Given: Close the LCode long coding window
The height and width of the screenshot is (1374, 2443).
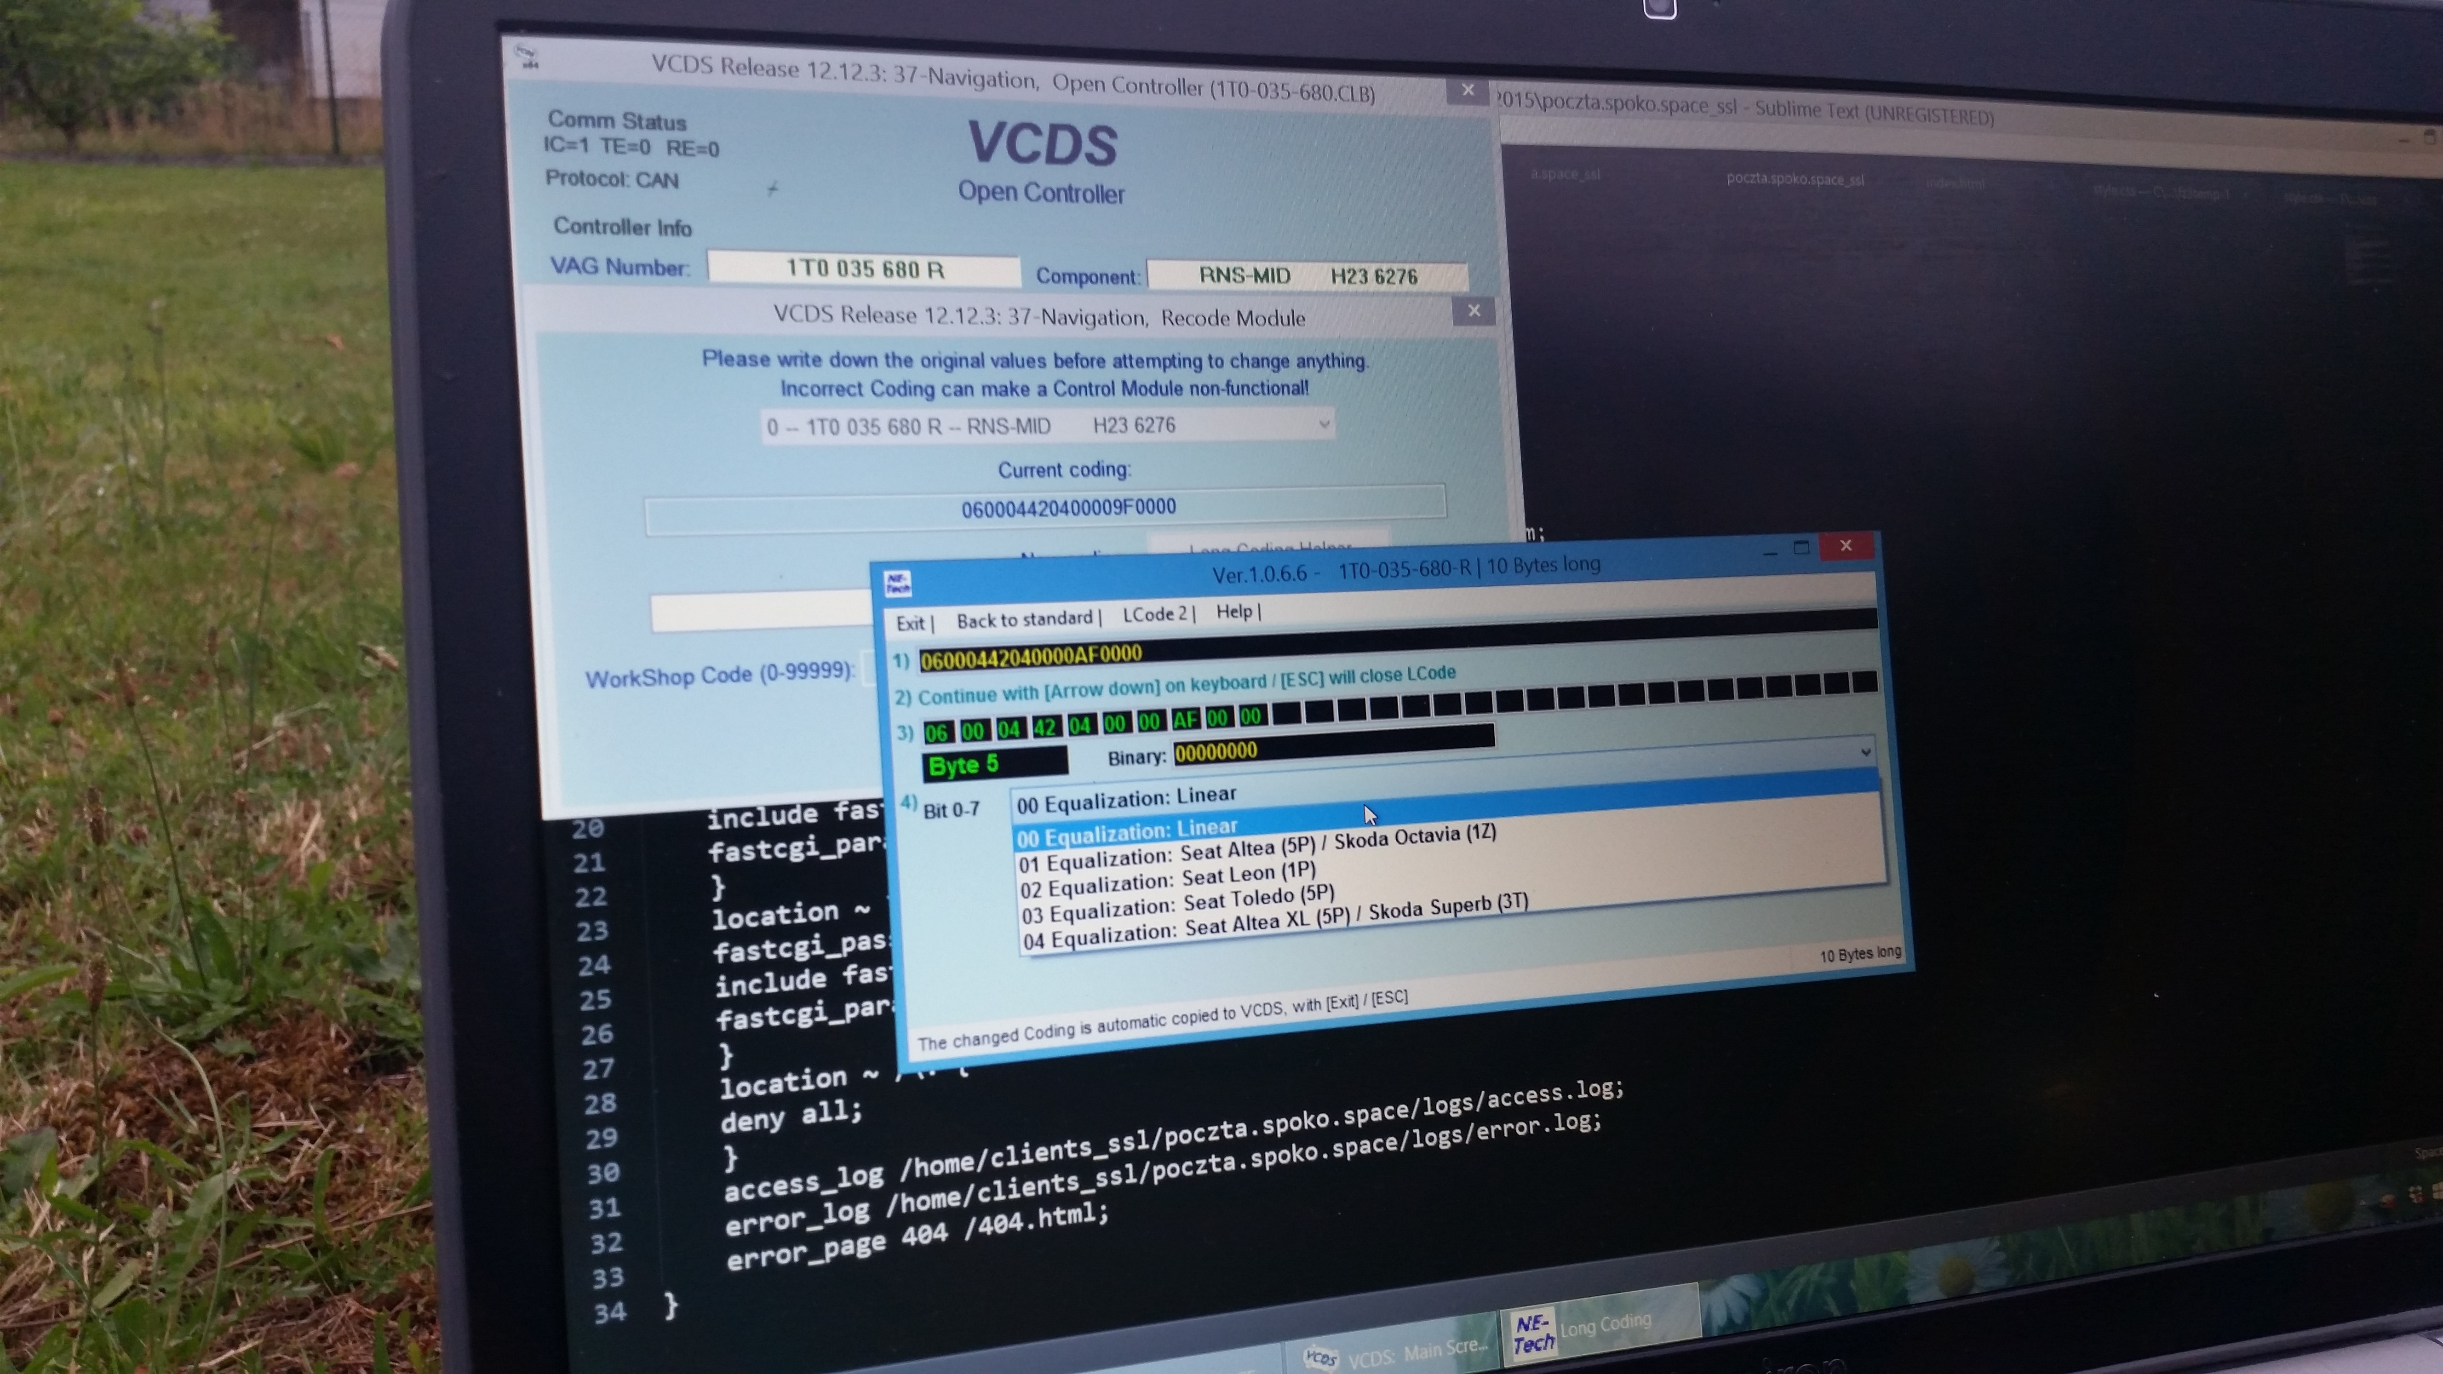Looking at the screenshot, I should click(x=1846, y=545).
